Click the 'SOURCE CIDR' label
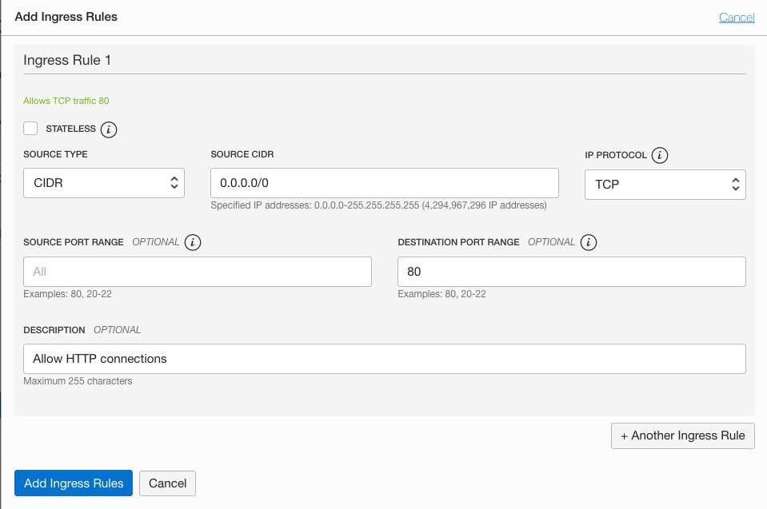767x509 pixels. pyautogui.click(x=242, y=154)
